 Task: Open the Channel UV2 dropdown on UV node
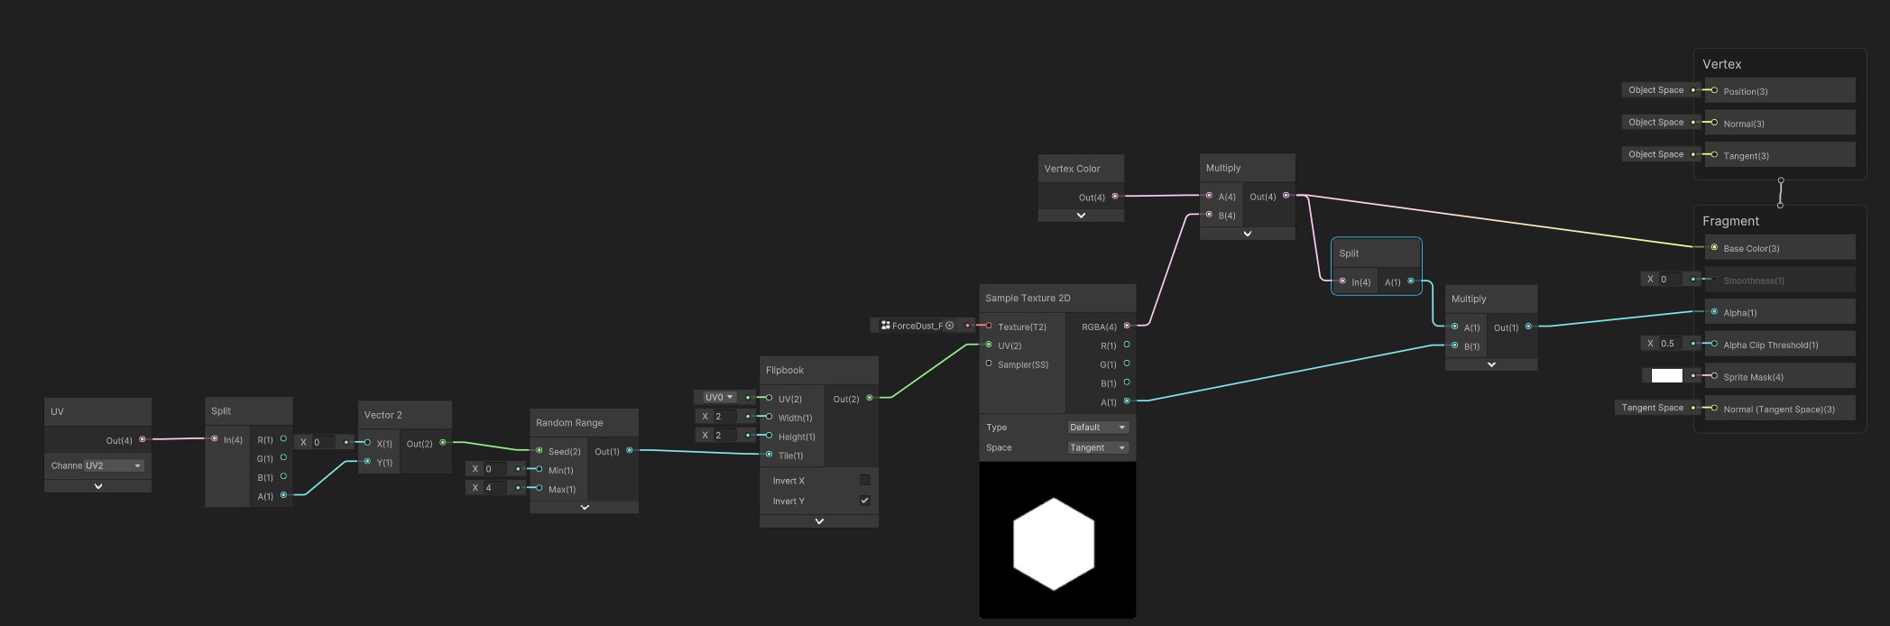(114, 465)
